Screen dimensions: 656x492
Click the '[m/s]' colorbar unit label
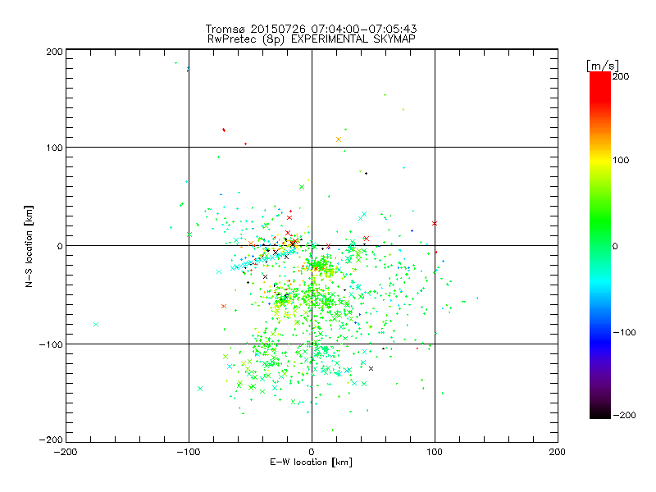point(602,66)
